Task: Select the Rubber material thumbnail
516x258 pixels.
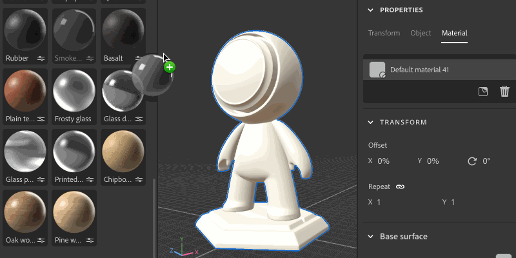Action: [25, 30]
